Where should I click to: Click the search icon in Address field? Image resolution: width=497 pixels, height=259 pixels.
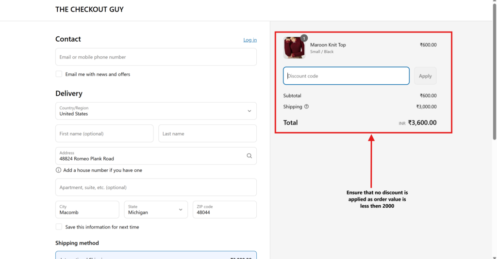coord(249,156)
